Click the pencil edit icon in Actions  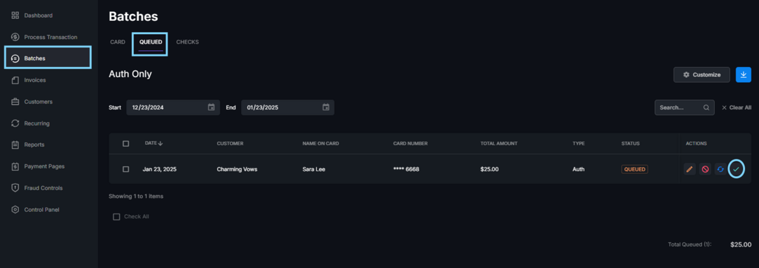689,169
